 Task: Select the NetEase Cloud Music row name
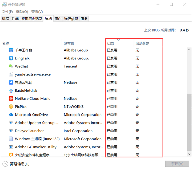[33, 99]
